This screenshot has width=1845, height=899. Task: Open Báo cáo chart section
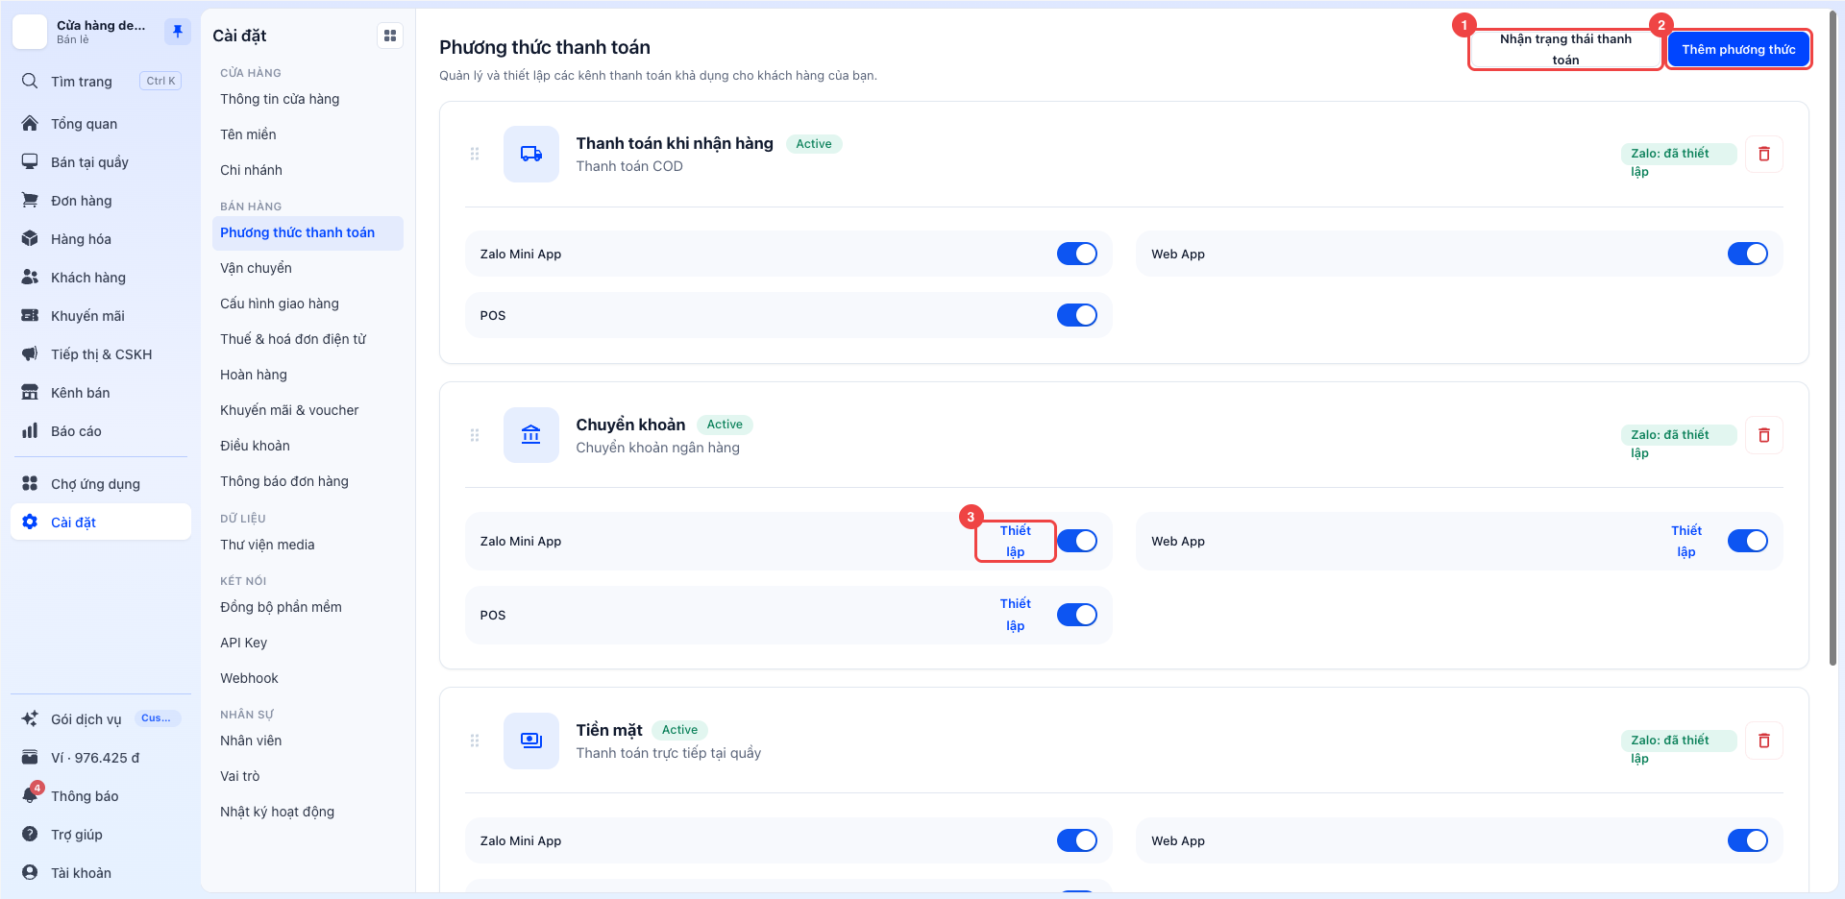tap(101, 431)
